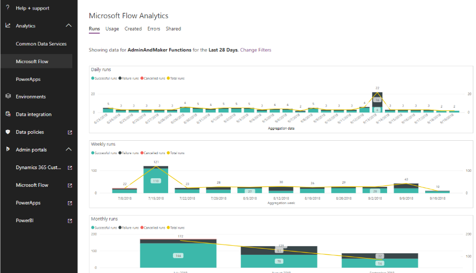Toggle Failure runs legend in Daily runs
This screenshot has width=476, height=273.
pos(129,78)
